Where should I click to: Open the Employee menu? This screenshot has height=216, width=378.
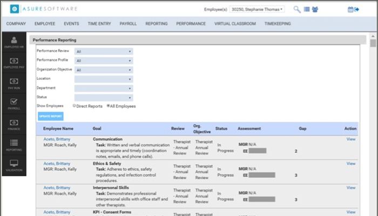point(45,24)
